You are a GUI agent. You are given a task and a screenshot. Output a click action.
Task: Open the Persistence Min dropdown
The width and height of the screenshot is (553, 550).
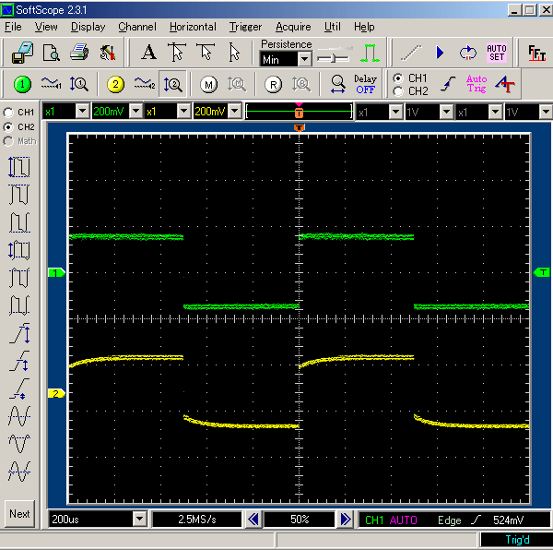click(x=304, y=59)
